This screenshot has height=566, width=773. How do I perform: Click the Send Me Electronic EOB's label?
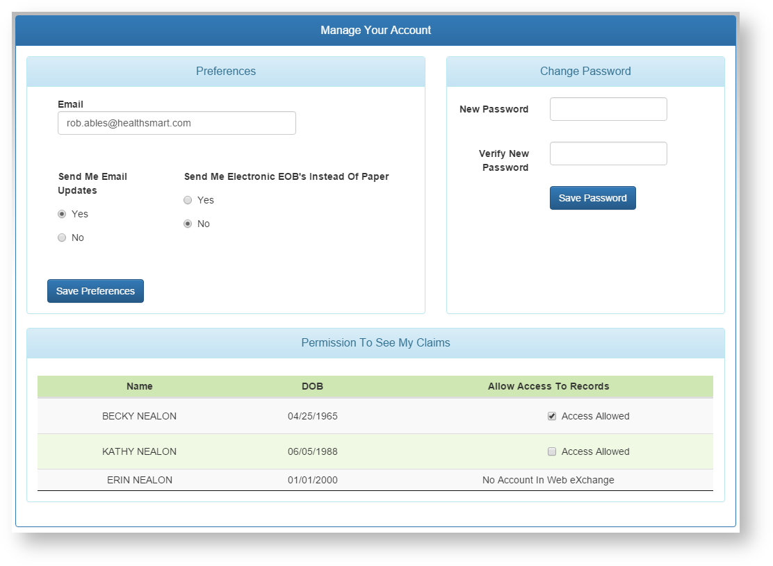[286, 176]
